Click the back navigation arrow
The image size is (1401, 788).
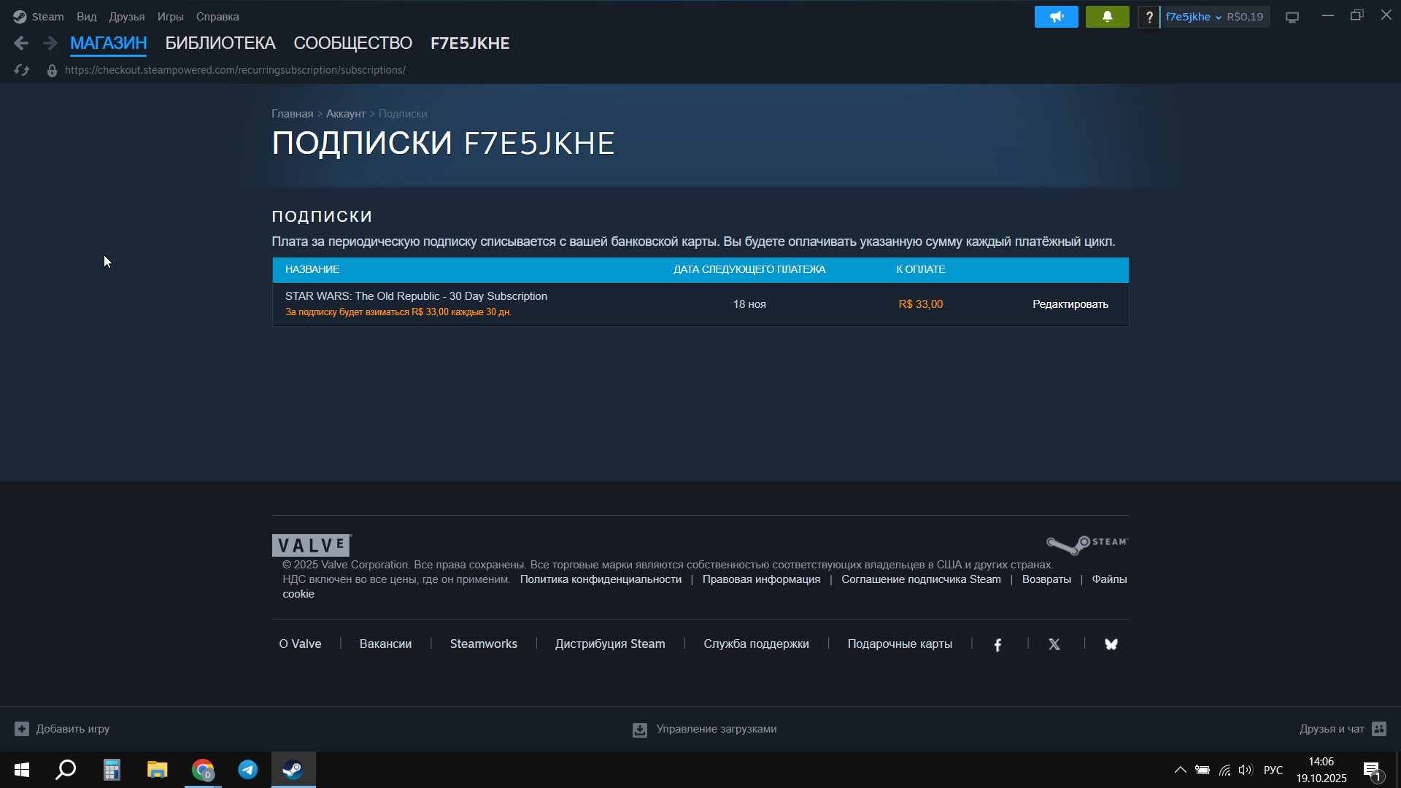[x=21, y=44]
